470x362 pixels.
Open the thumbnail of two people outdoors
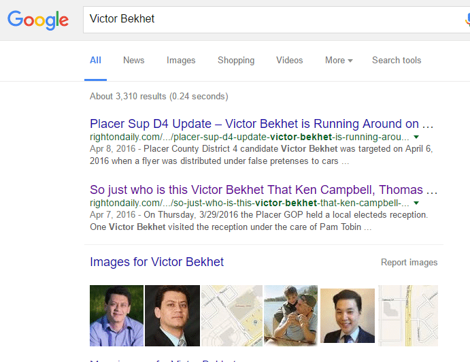coord(289,315)
